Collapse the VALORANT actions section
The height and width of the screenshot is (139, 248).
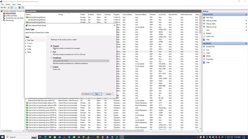click(246, 44)
